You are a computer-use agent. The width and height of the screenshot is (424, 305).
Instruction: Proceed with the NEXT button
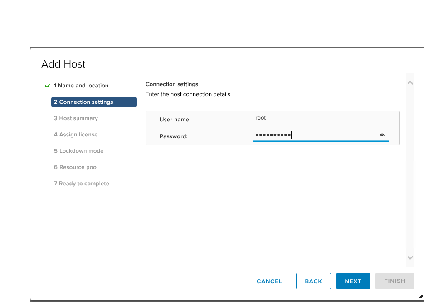[353, 281]
